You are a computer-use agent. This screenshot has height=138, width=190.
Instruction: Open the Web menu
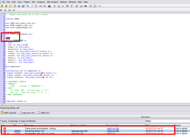coord(80,2)
